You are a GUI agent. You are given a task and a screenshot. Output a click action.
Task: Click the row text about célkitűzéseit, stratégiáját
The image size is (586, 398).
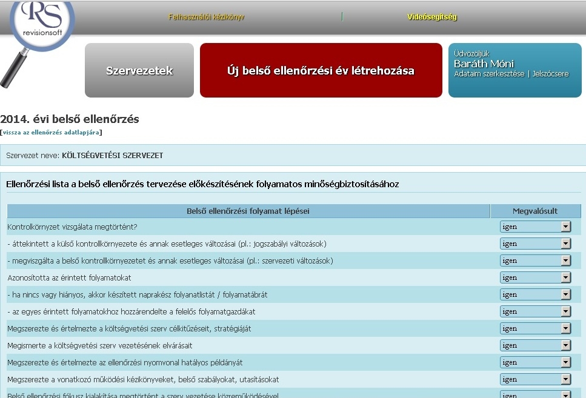click(129, 329)
